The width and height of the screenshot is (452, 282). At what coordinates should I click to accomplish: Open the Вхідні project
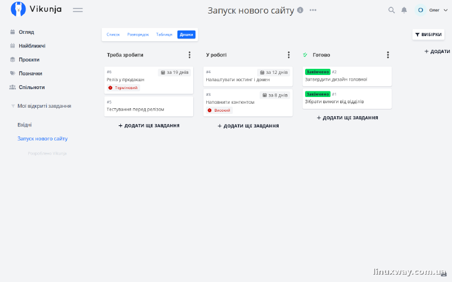point(24,125)
